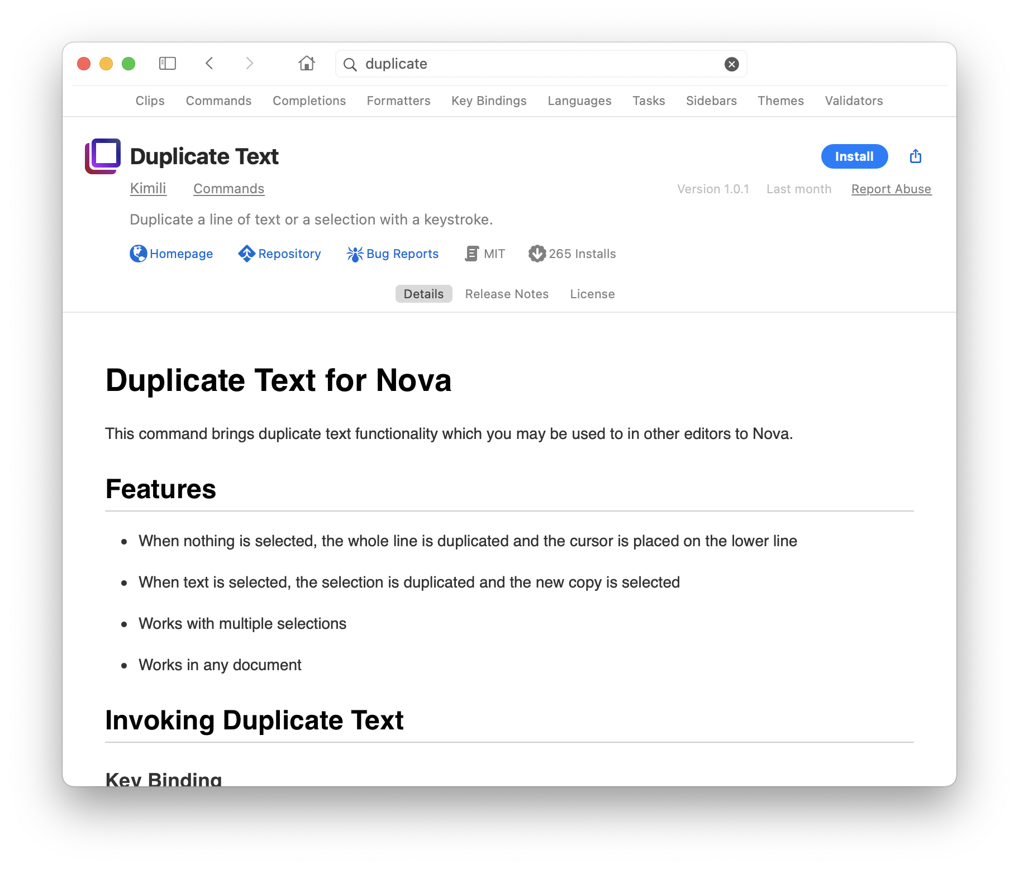Open the Themes category
Image resolution: width=1019 pixels, height=869 pixels.
click(x=780, y=101)
